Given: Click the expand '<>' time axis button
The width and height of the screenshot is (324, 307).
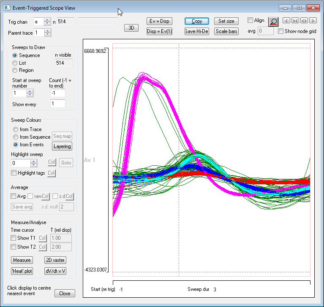Looking at the screenshot, I should click(x=304, y=21).
